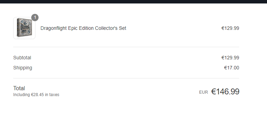Click the word Dragonflight in product name
The image size is (267, 136).
click(53, 28)
